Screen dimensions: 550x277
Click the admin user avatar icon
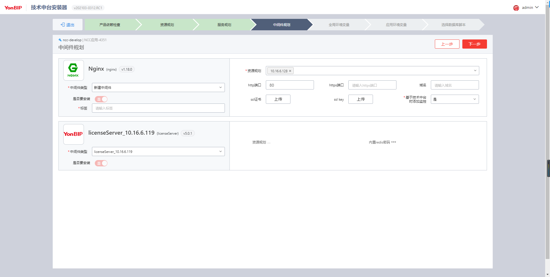516,8
